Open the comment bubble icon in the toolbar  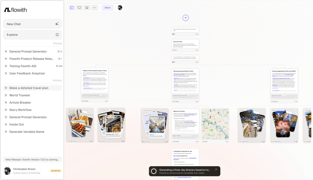[x=79, y=7]
